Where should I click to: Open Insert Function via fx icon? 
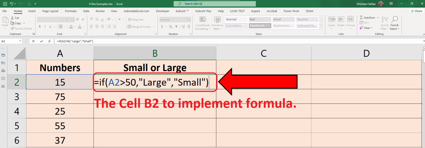(x=50, y=41)
